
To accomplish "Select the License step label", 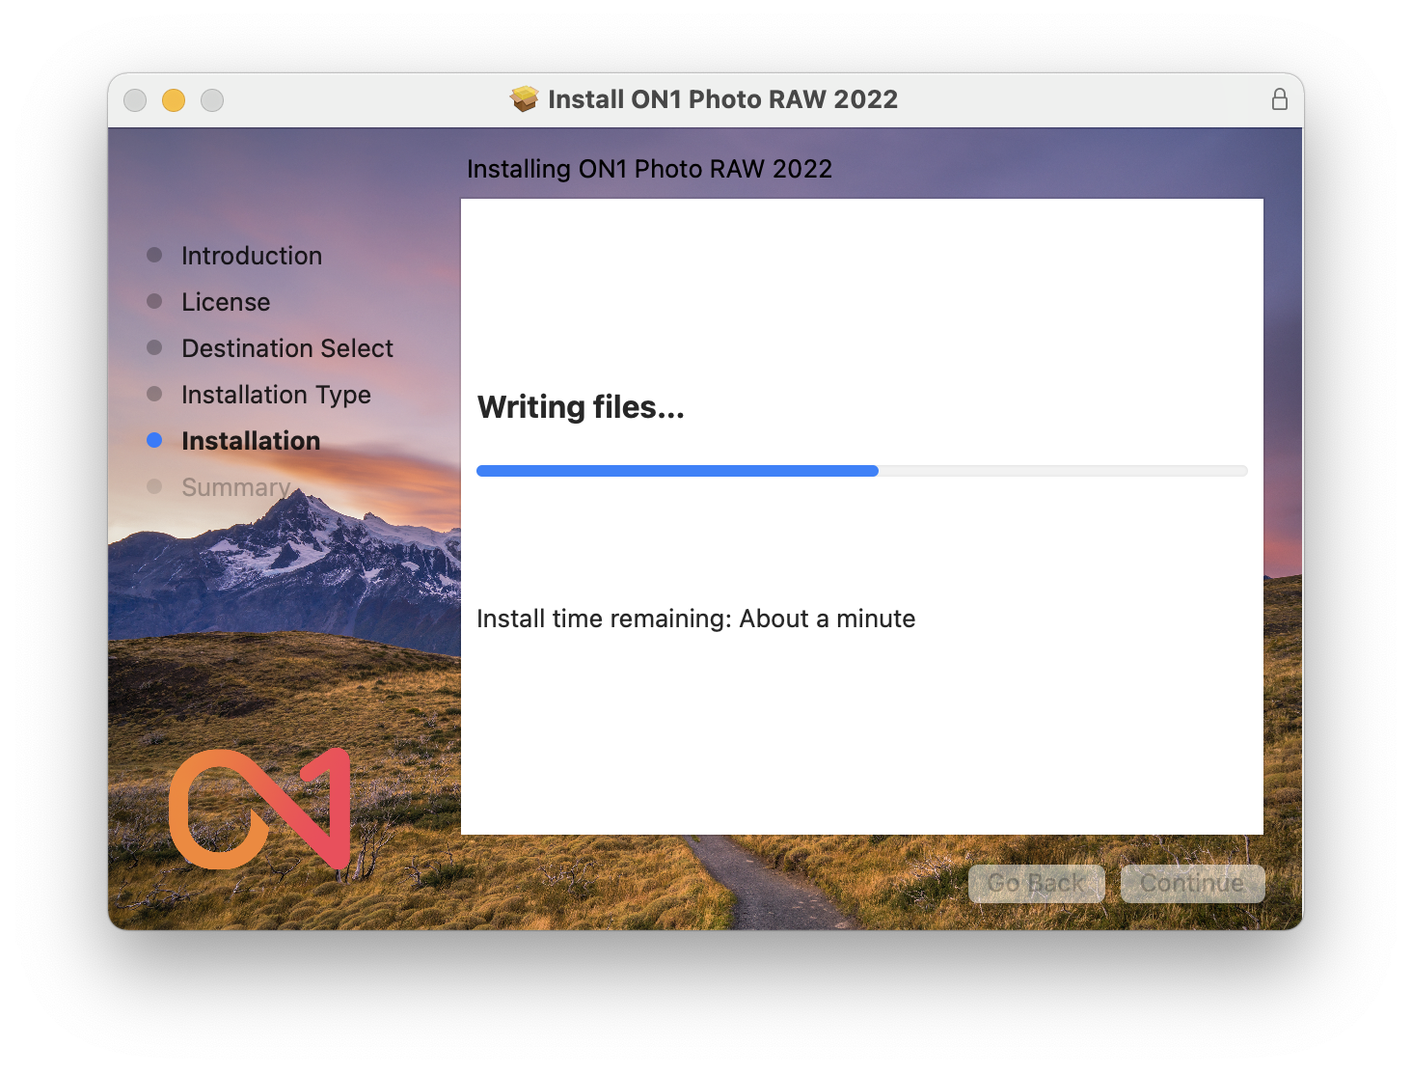I will pyautogui.click(x=226, y=302).
